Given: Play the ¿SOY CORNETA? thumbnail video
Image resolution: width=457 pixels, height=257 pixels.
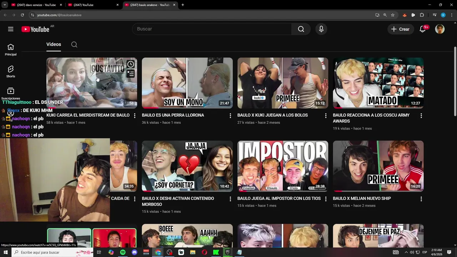Looking at the screenshot, I should [x=187, y=166].
